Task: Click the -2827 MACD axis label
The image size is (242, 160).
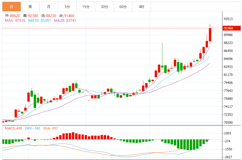Action: click(x=228, y=157)
